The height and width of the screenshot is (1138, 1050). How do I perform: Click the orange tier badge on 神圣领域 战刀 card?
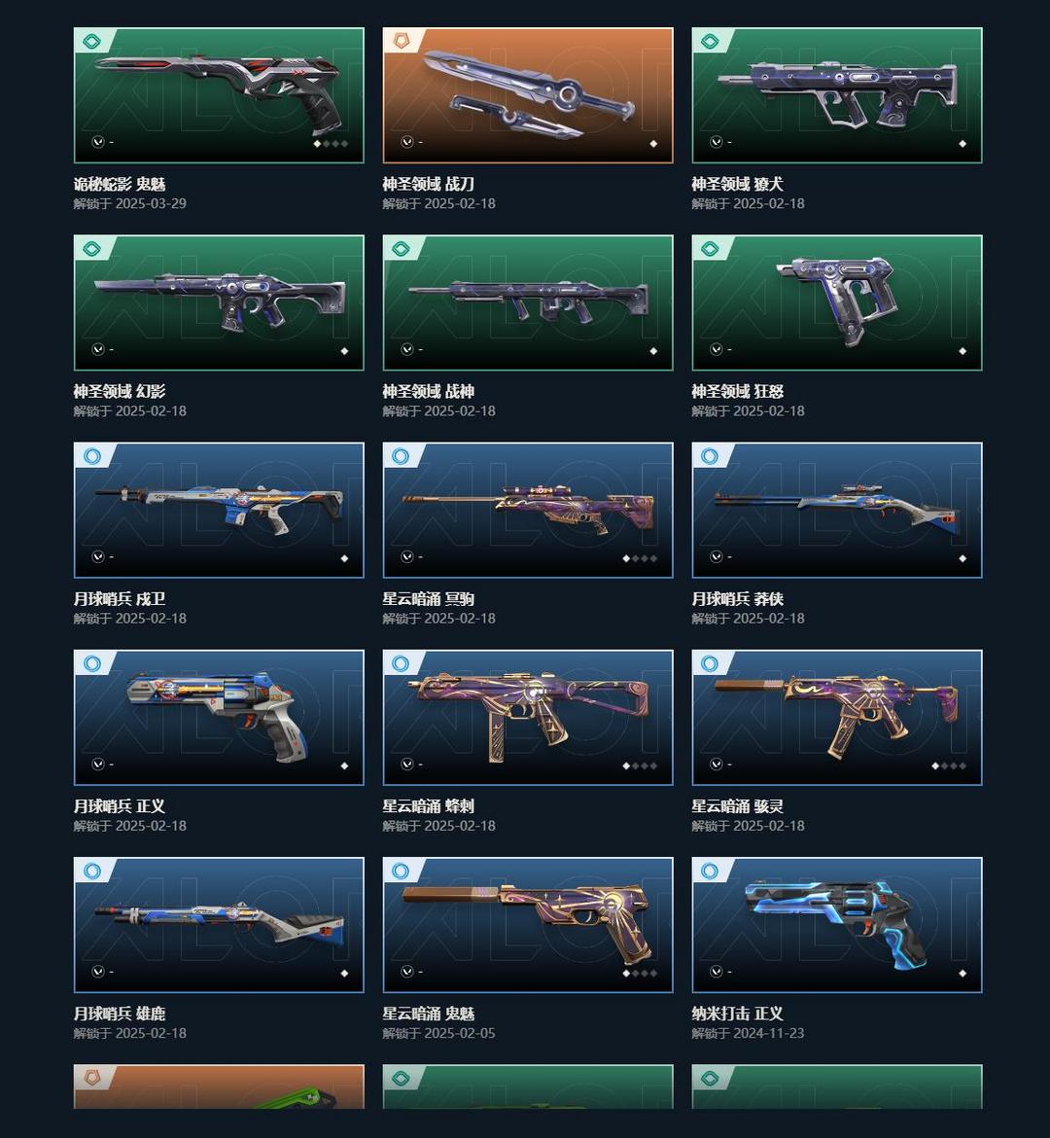click(401, 42)
